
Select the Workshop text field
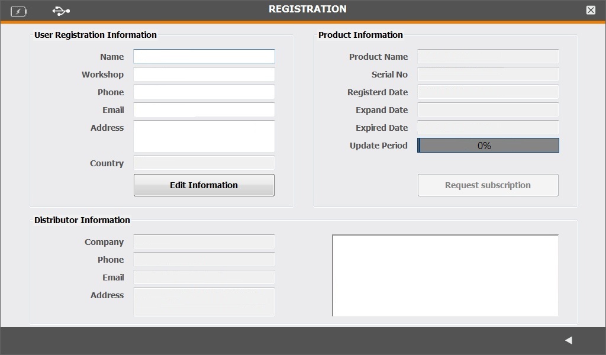pyautogui.click(x=204, y=75)
